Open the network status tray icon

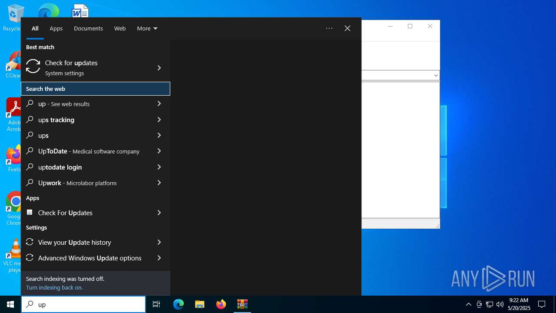tap(490, 304)
